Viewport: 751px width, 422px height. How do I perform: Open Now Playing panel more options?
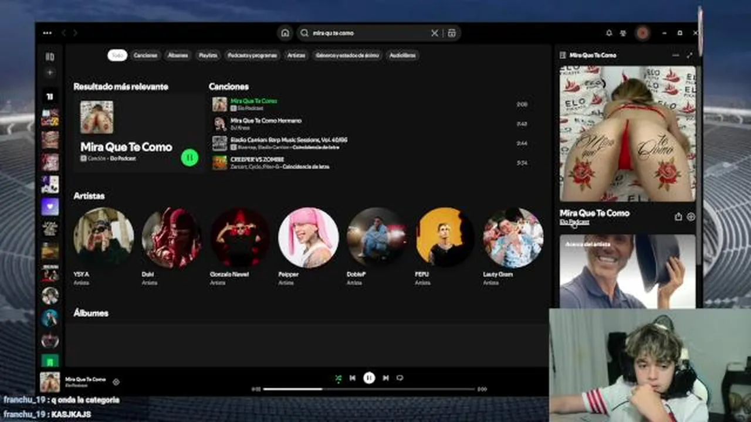pyautogui.click(x=675, y=55)
